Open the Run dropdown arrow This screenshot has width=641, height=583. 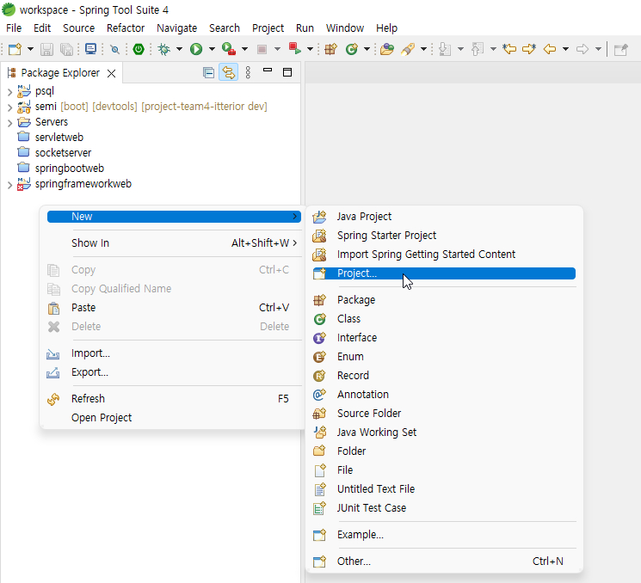(x=212, y=49)
